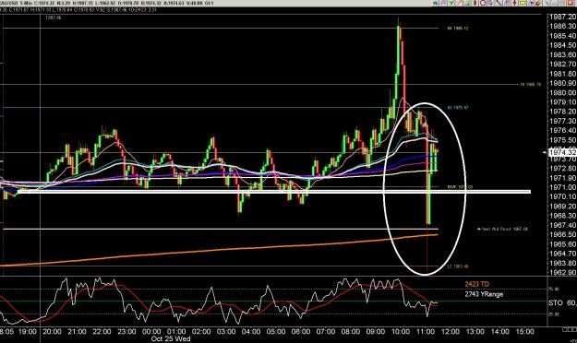Click the green back arrow toolbar icon
Viewport: 577px width, 343px height.
point(435,3)
